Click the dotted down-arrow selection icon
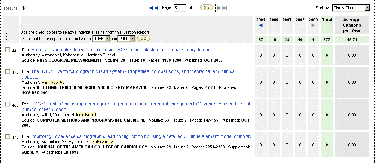Viewport: 375px width, 163px height. (x=7, y=36)
